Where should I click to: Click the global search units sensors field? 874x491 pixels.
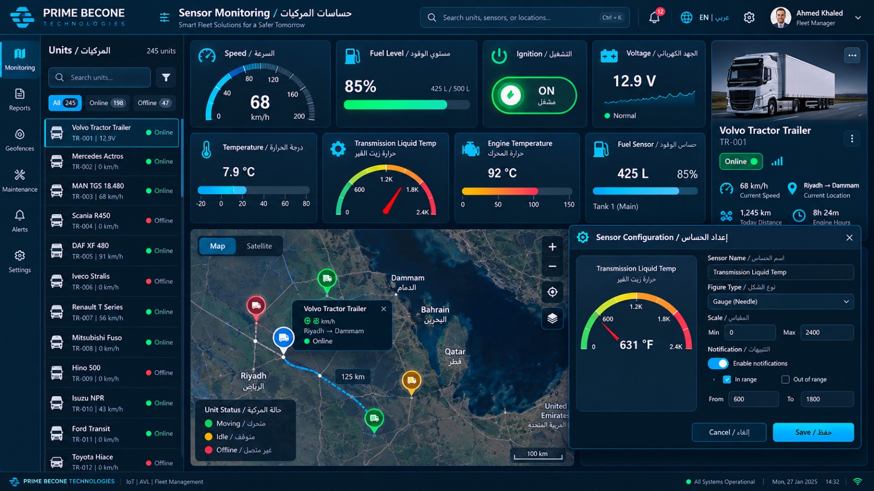pos(524,17)
